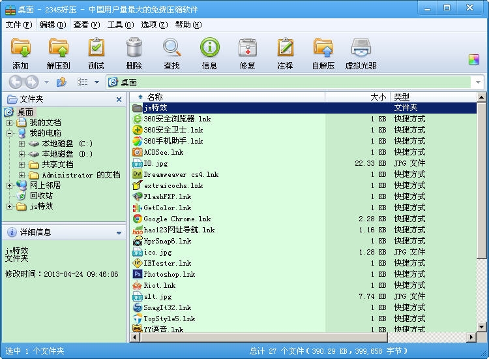This screenshot has height=359, width=489.
Task: Click the horizontal scrollbar left arrow
Action: click(x=135, y=337)
